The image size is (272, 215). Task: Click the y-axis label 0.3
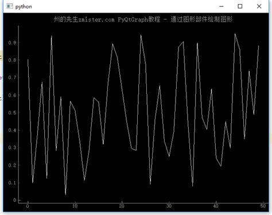[12, 148]
